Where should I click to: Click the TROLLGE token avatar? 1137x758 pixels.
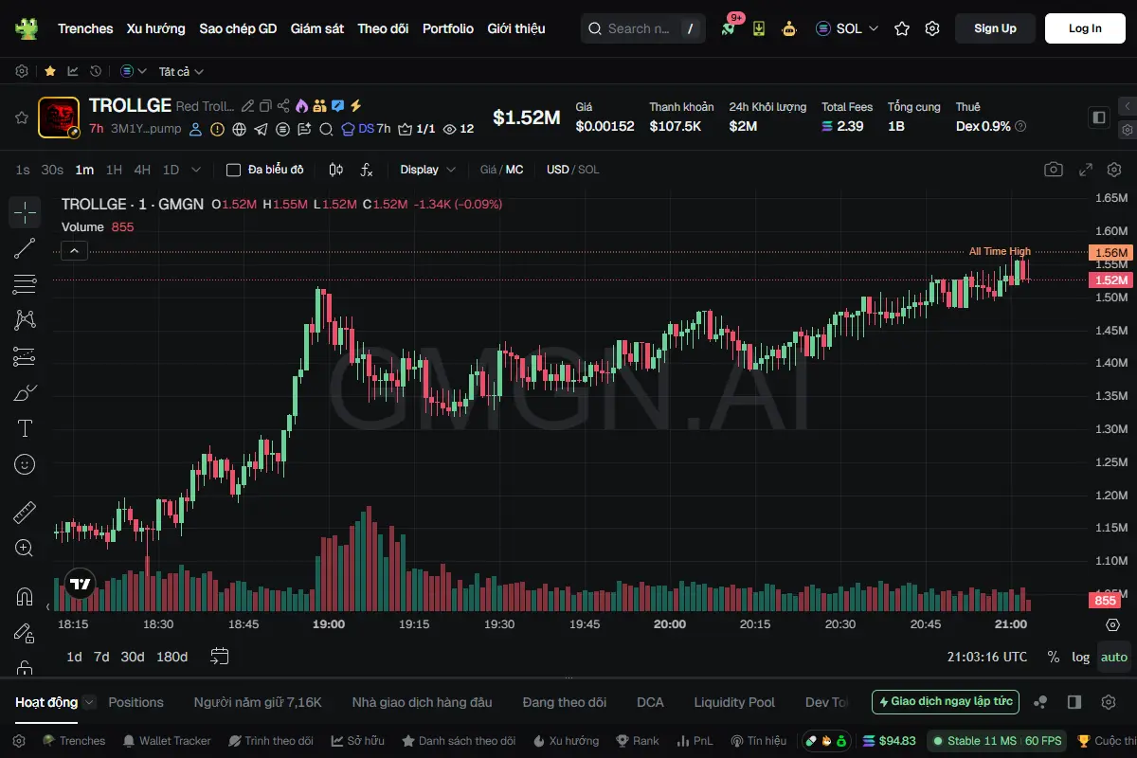(x=59, y=117)
